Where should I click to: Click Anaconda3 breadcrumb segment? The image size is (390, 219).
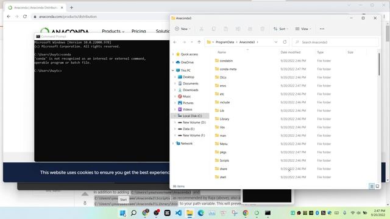(x=247, y=42)
